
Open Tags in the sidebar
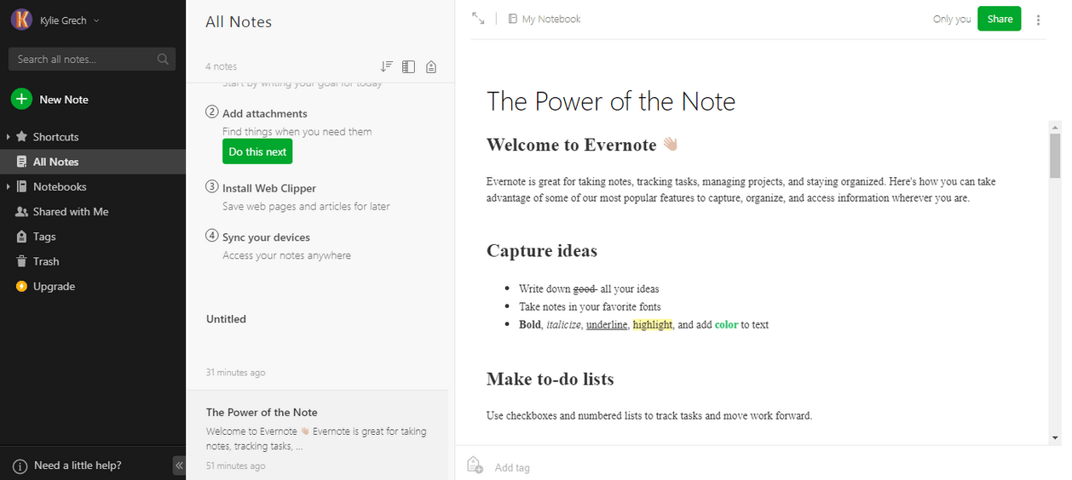(44, 237)
